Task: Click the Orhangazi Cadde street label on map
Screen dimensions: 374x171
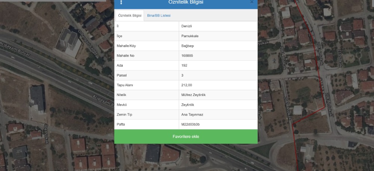Action: 88,43
